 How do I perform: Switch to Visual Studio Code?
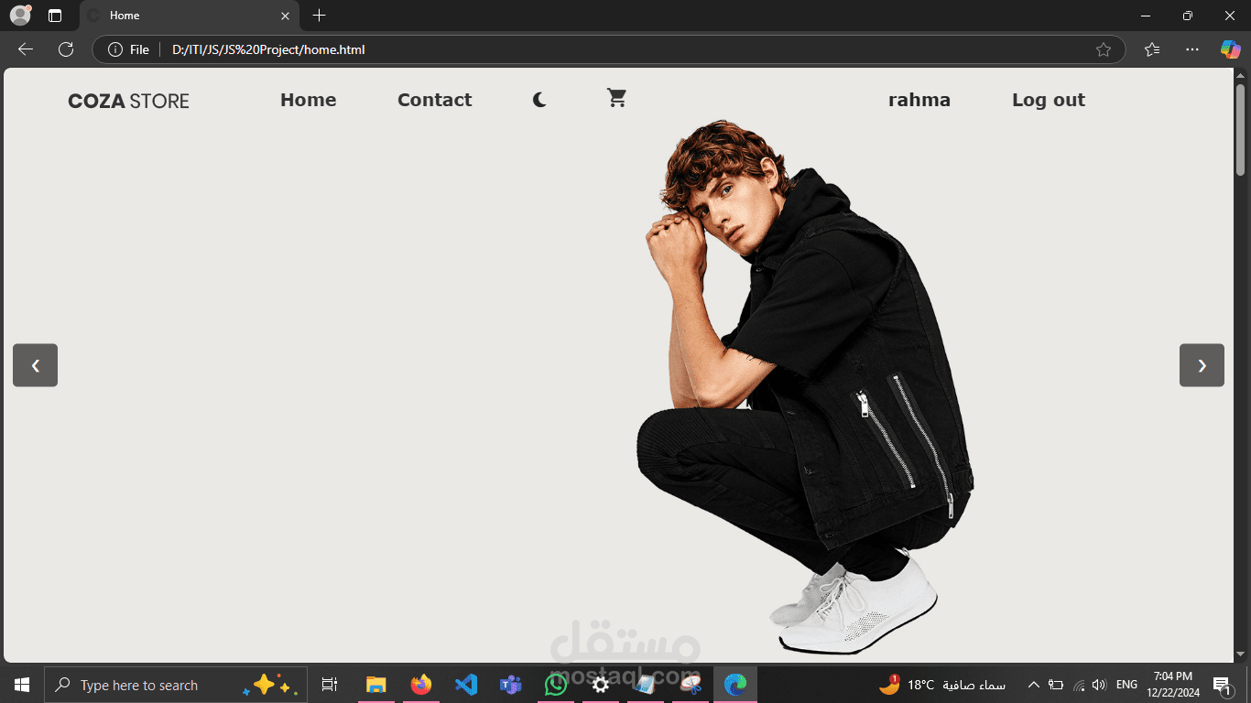tap(466, 685)
